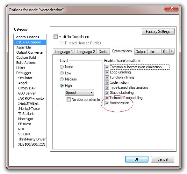Select J-Link/J-Trace entry
The width and height of the screenshot is (187, 174).
point(29,109)
